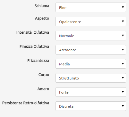Open the Frizzantezza dropdown showing Media
129x117 pixels.
click(91, 64)
